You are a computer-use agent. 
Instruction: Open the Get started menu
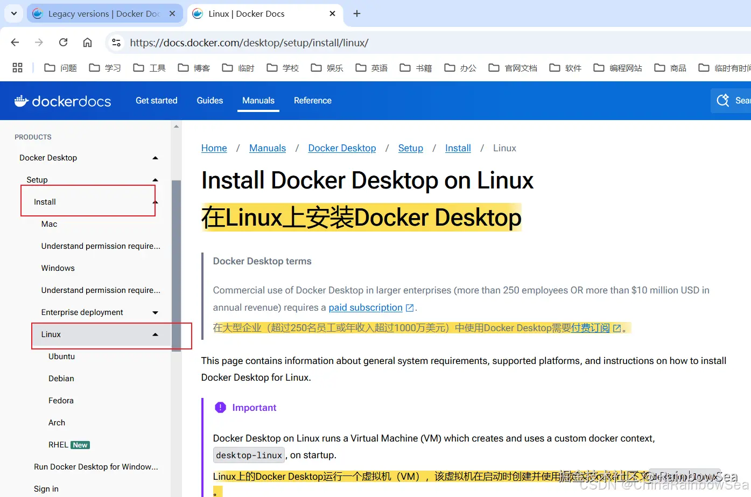pos(156,101)
